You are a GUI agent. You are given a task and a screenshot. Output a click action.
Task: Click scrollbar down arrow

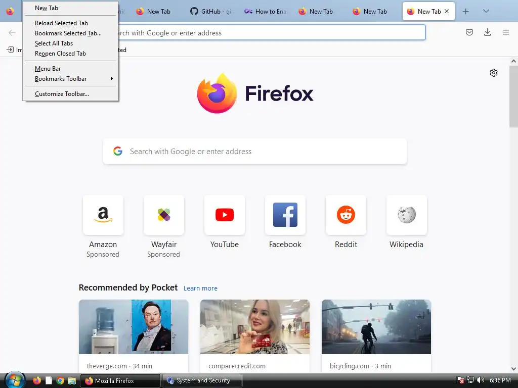513,369
